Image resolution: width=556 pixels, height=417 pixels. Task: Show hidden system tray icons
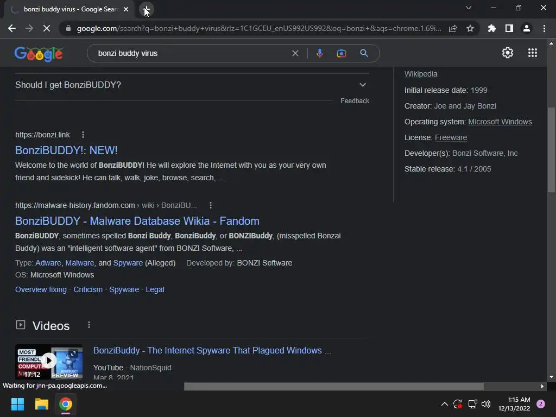tap(444, 404)
